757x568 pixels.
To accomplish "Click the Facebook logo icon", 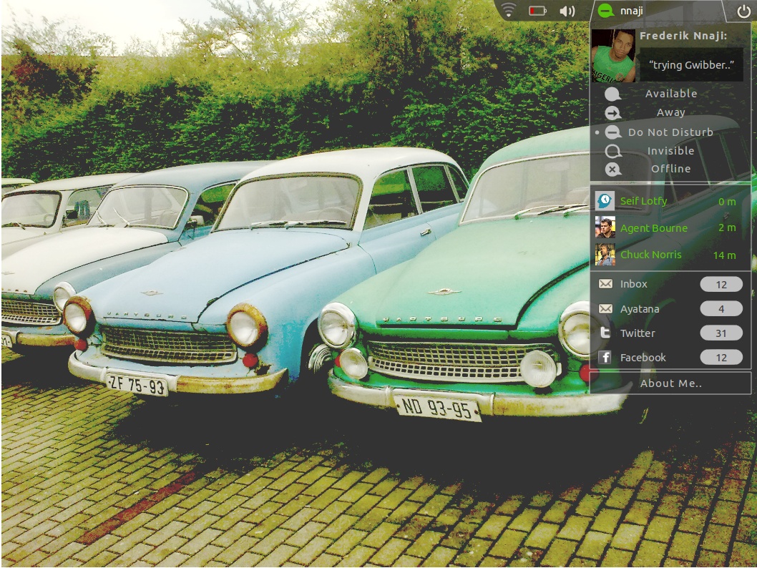I will (x=605, y=358).
